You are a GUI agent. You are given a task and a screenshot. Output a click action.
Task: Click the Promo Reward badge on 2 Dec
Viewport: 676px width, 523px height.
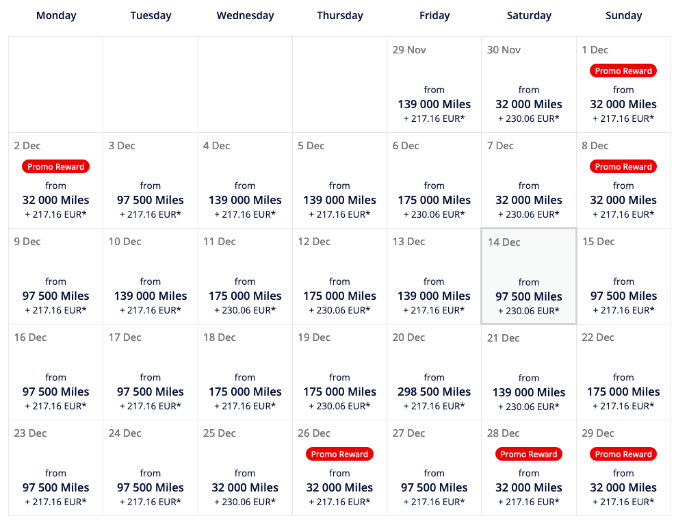55,166
